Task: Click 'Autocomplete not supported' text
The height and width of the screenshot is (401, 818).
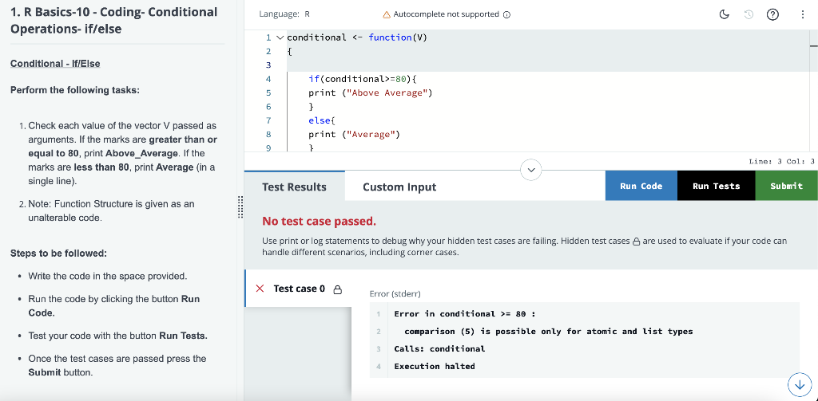Action: pyautogui.click(x=446, y=14)
